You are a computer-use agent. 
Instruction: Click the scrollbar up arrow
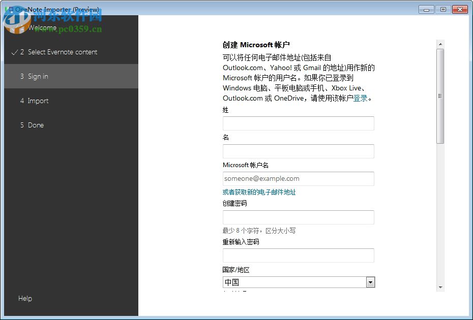tap(439, 43)
